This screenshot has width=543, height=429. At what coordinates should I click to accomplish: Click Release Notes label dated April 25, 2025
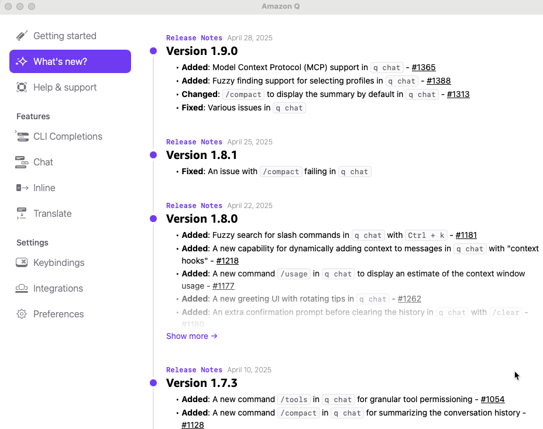pyautogui.click(x=194, y=142)
